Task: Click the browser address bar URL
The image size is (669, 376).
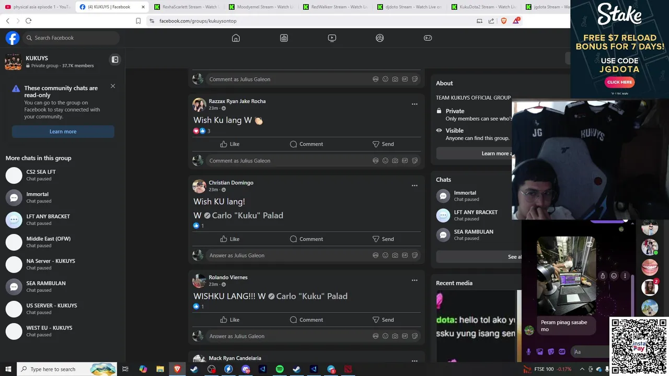Action: pos(198,21)
